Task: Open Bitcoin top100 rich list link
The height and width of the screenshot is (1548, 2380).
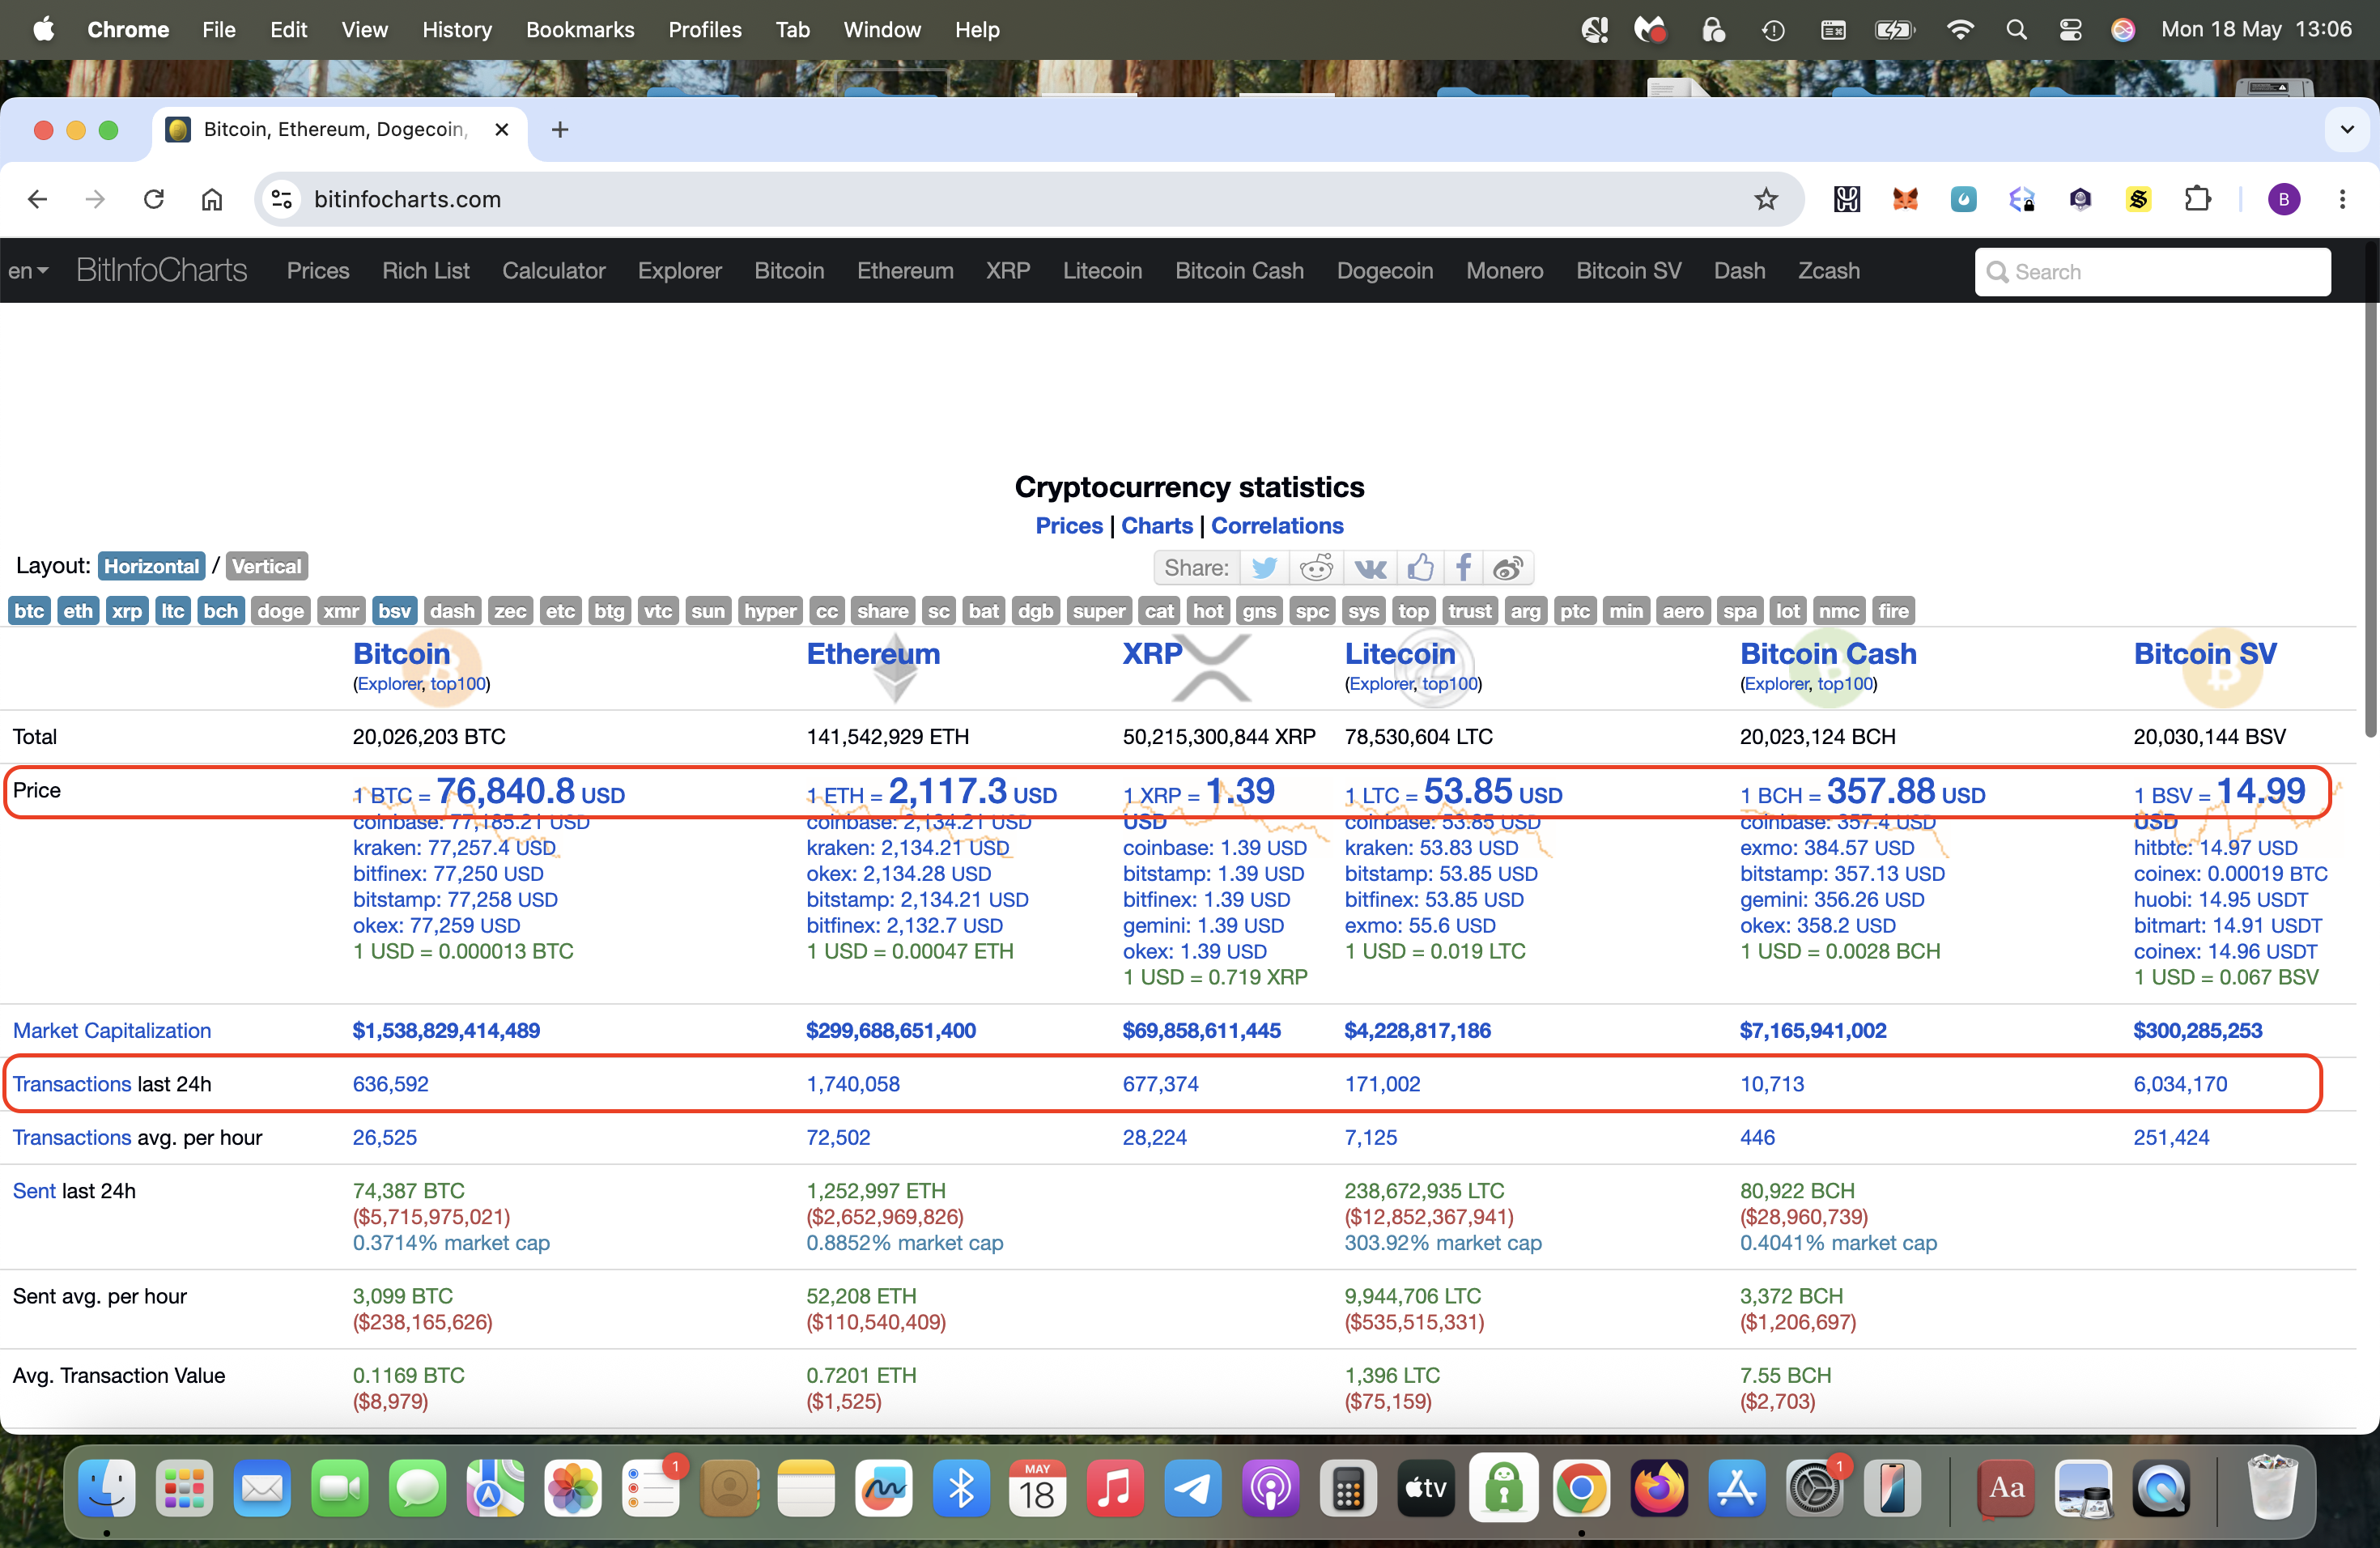Action: click(x=457, y=684)
